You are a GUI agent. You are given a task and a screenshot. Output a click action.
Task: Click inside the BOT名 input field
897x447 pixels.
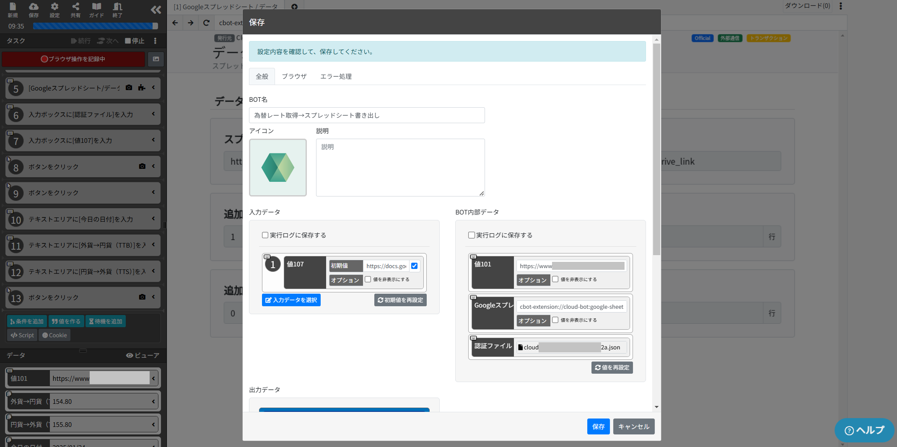[x=367, y=115]
